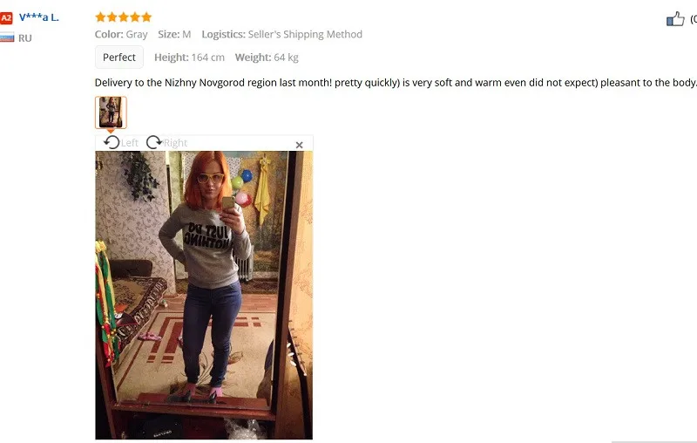
Task: Click Logistics: Seller's Shipping Method text
Action: pyautogui.click(x=281, y=34)
